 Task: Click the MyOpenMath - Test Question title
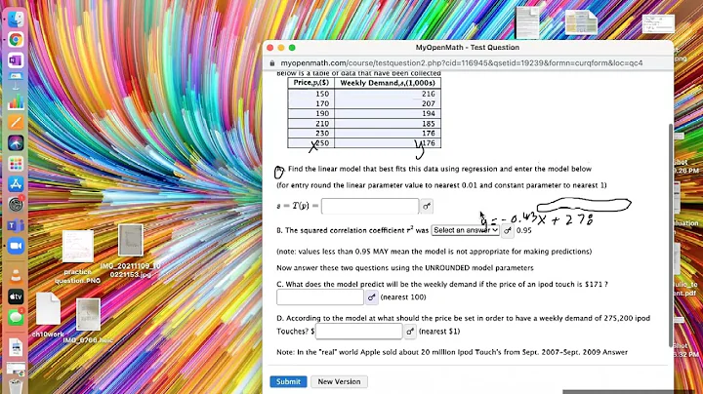point(467,48)
